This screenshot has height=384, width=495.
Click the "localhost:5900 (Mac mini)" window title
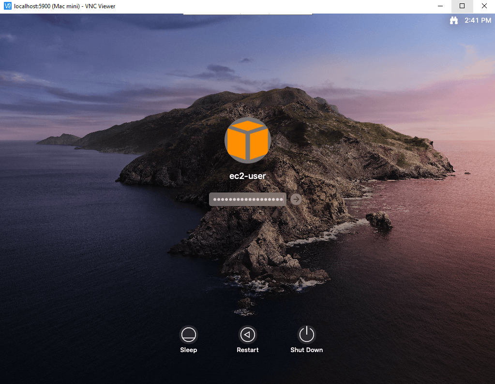[x=64, y=6]
